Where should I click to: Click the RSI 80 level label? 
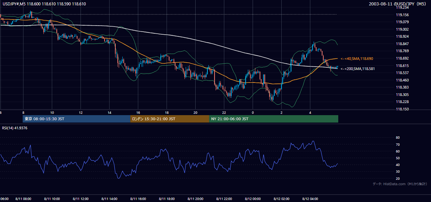coord(398,138)
